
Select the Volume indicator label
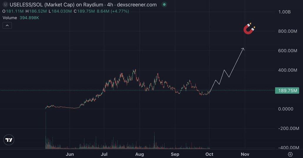10,18
